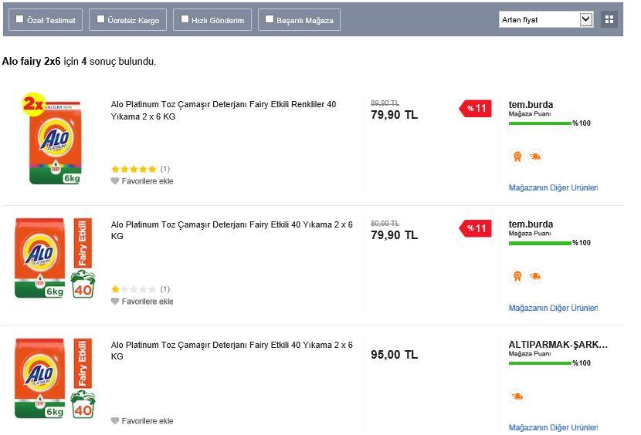Image resolution: width=641 pixels, height=435 pixels.
Task: Click store badge icon in second tem.burda row
Action: point(517,277)
